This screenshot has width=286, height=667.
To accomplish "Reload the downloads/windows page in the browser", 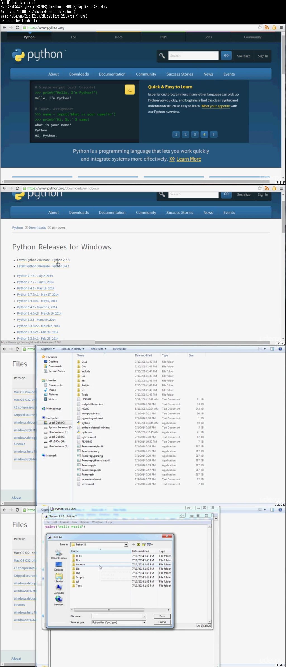I will (x=17, y=188).
